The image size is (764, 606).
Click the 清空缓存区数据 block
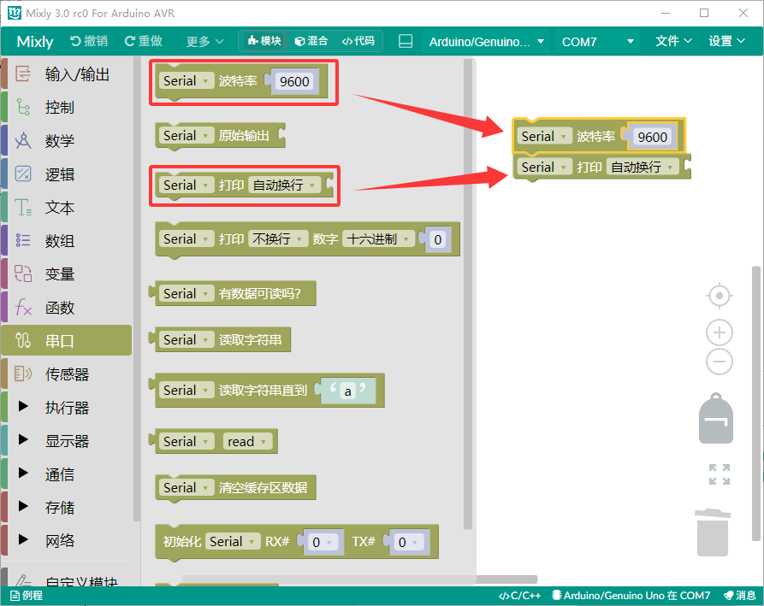pos(236,488)
